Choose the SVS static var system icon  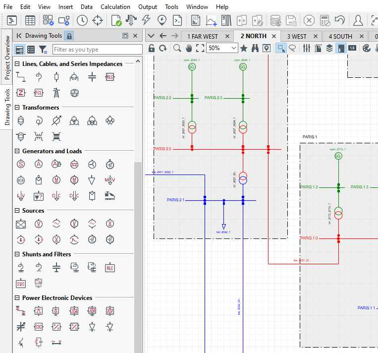[x=21, y=284]
